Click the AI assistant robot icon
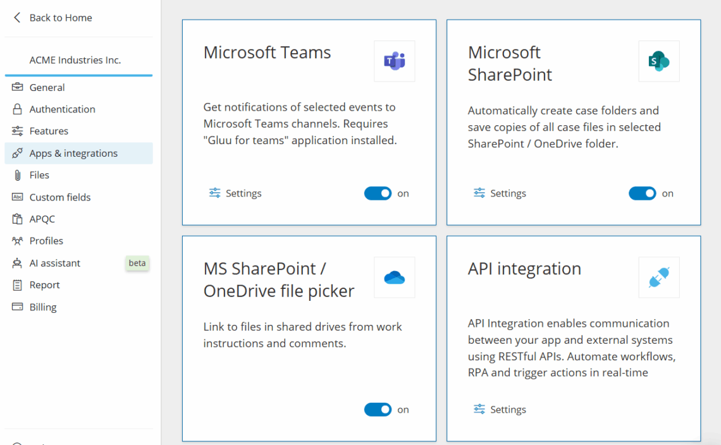The width and height of the screenshot is (721, 445). coord(18,263)
